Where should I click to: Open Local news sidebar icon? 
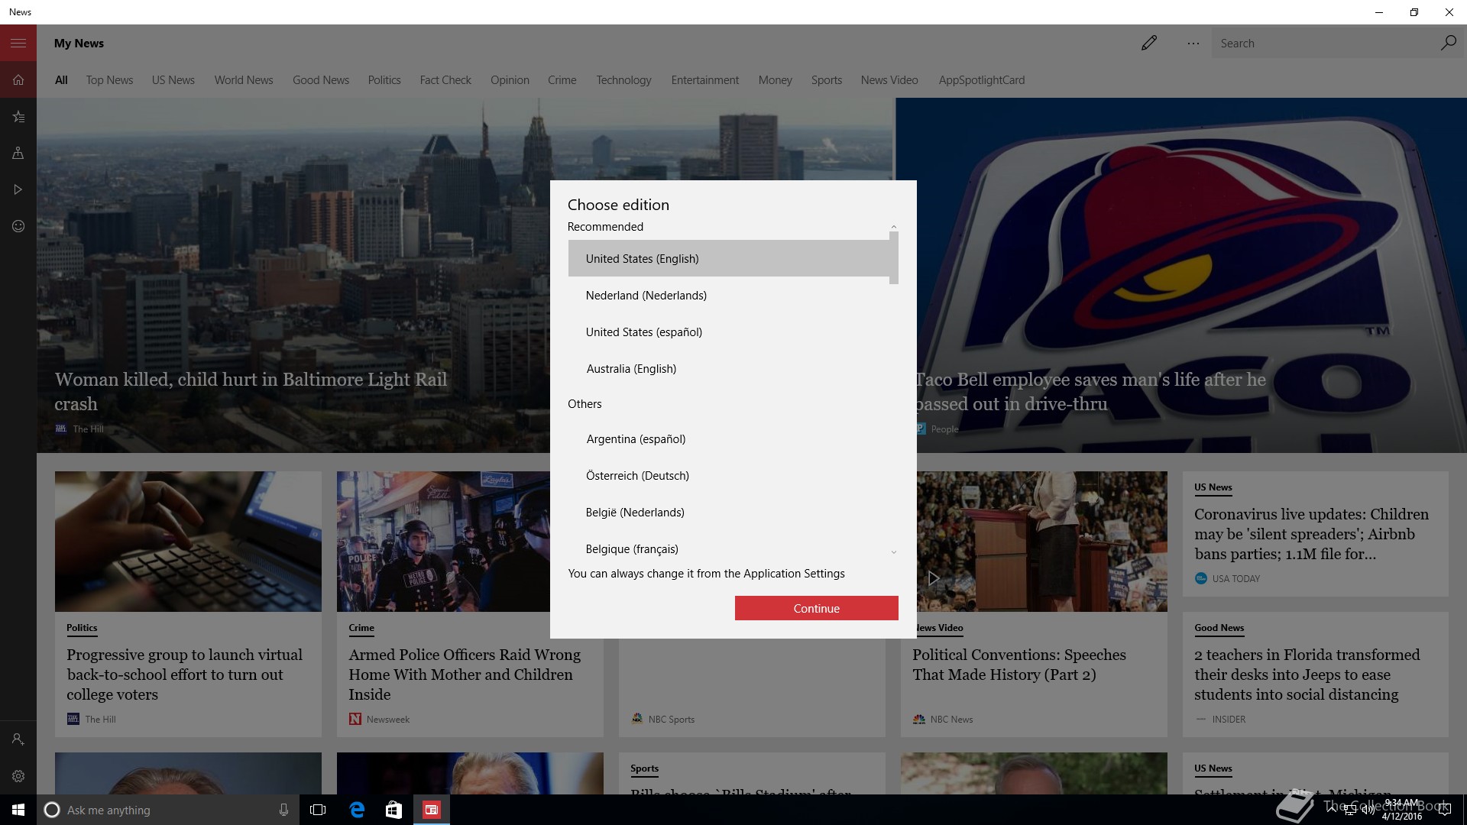(x=18, y=153)
